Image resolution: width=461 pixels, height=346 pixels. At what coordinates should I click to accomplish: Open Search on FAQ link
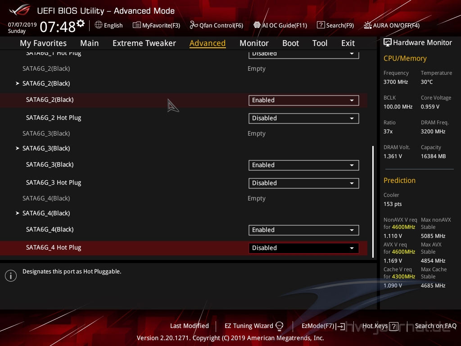[x=435, y=326]
